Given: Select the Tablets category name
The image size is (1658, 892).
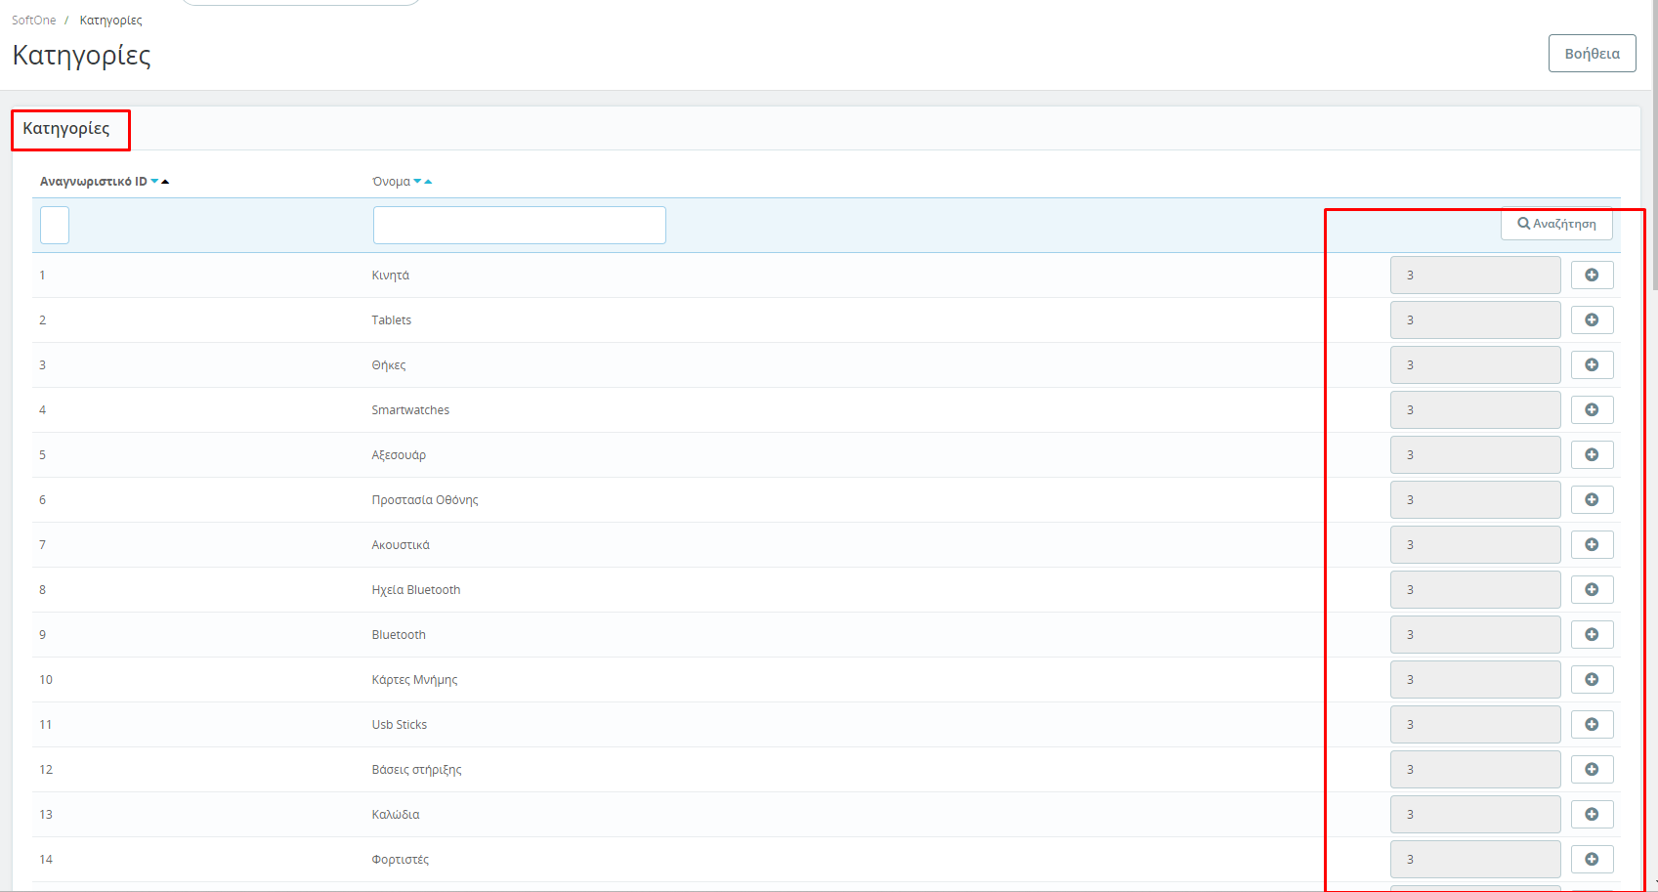Looking at the screenshot, I should coord(392,320).
